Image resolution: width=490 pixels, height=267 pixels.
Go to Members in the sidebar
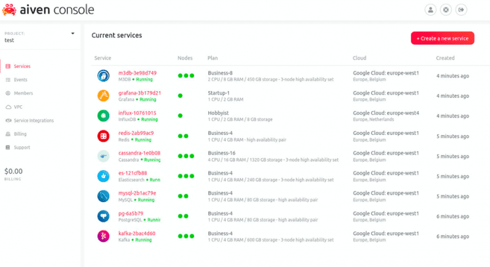click(23, 93)
